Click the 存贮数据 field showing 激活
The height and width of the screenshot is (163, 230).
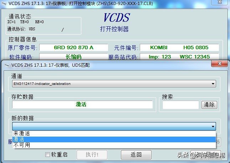82,105
